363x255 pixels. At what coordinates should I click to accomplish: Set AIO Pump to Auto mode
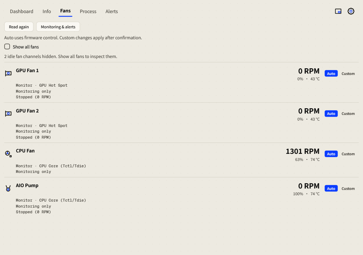click(x=331, y=189)
